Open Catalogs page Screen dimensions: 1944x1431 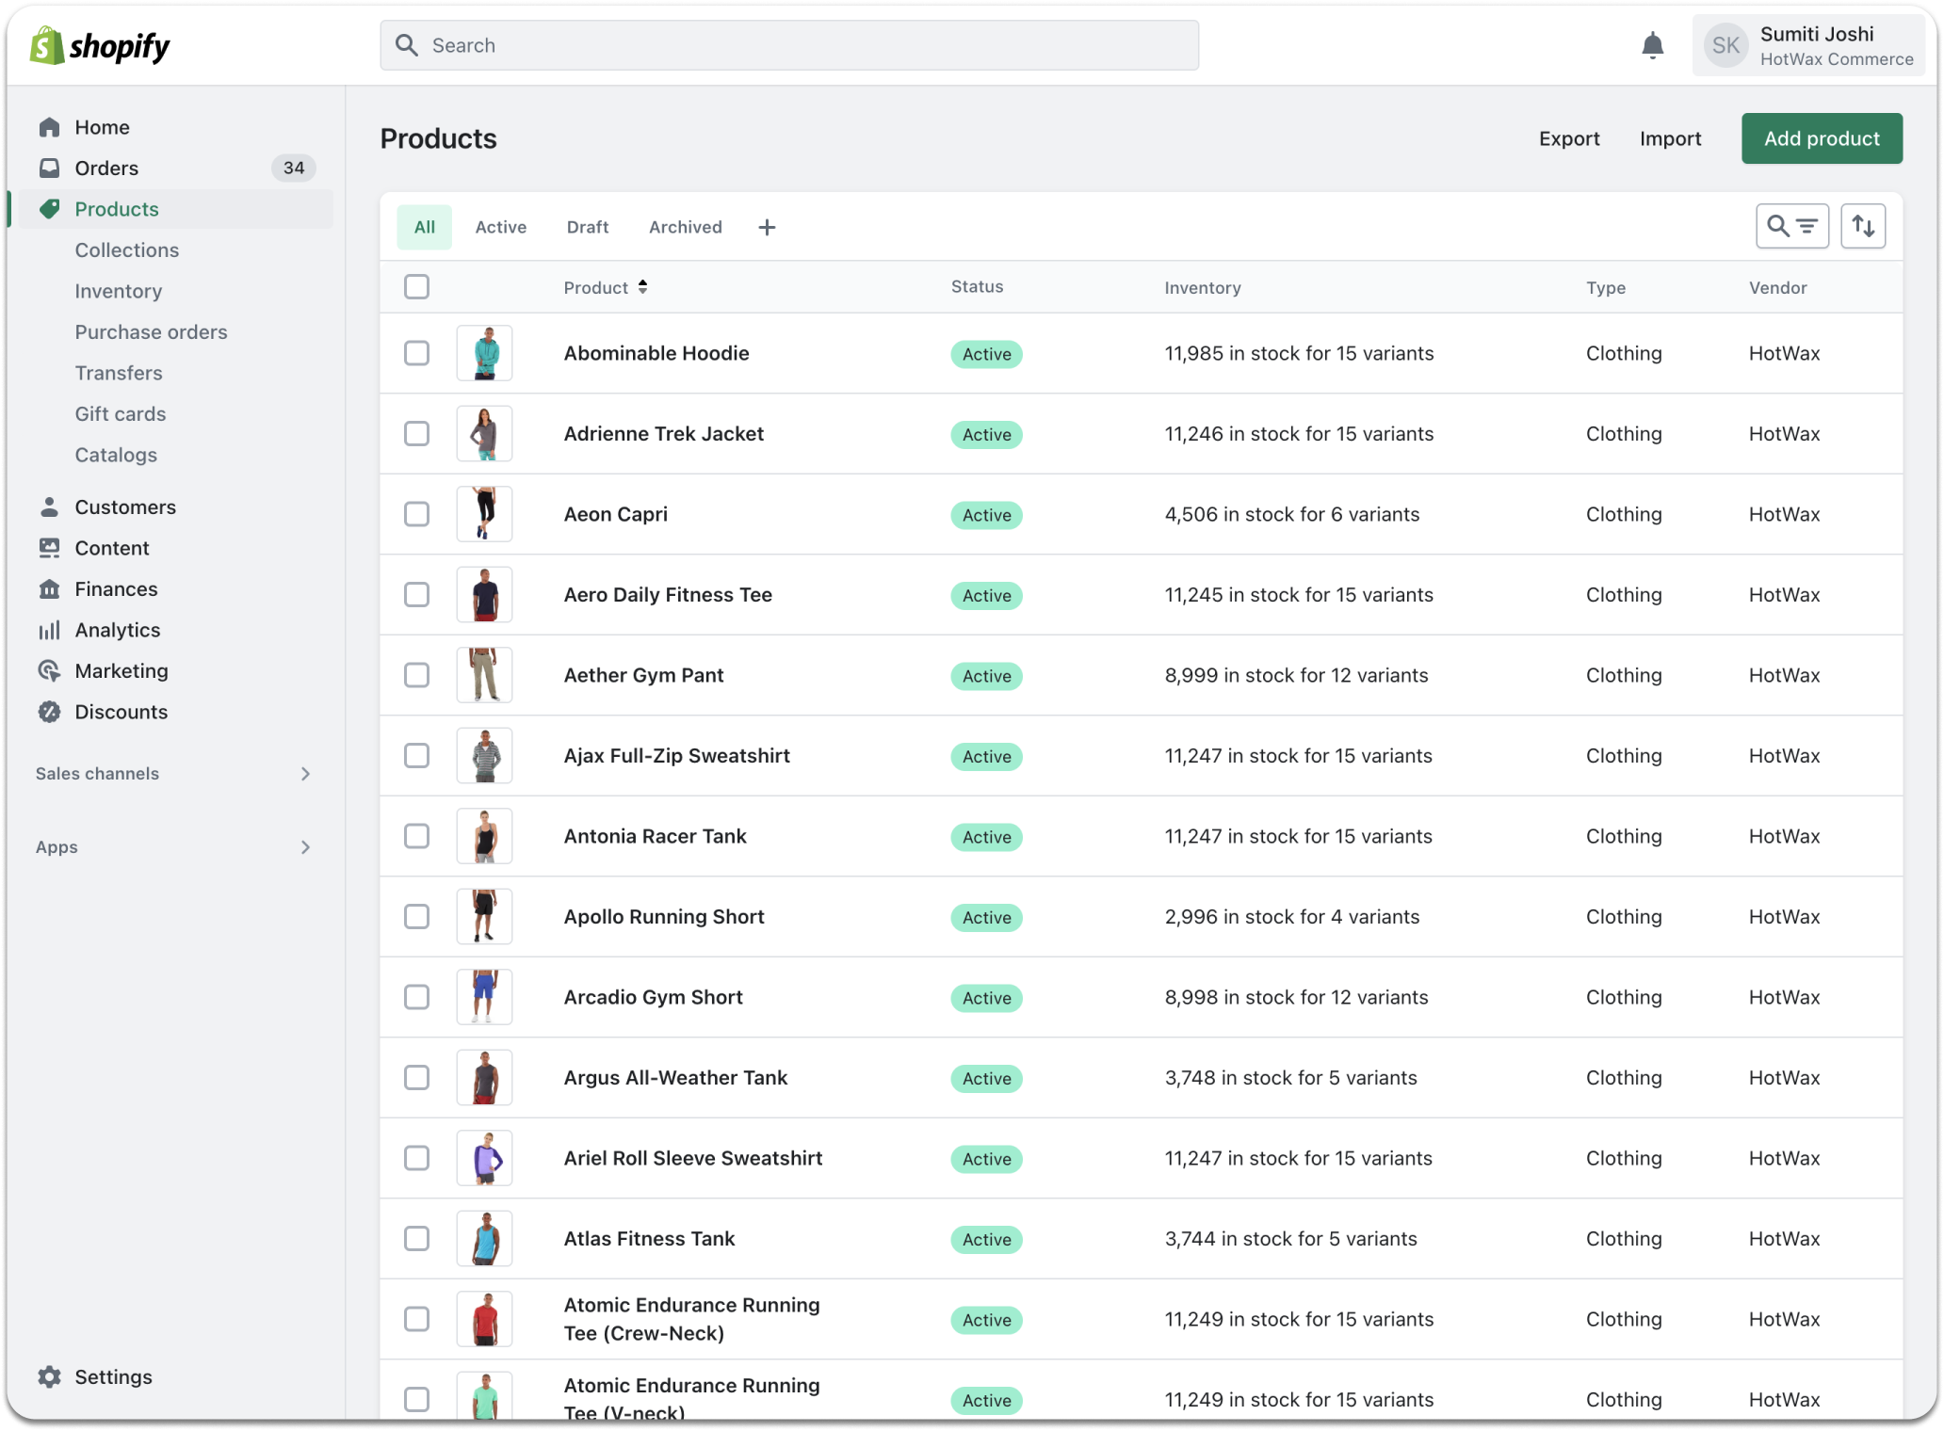point(116,455)
